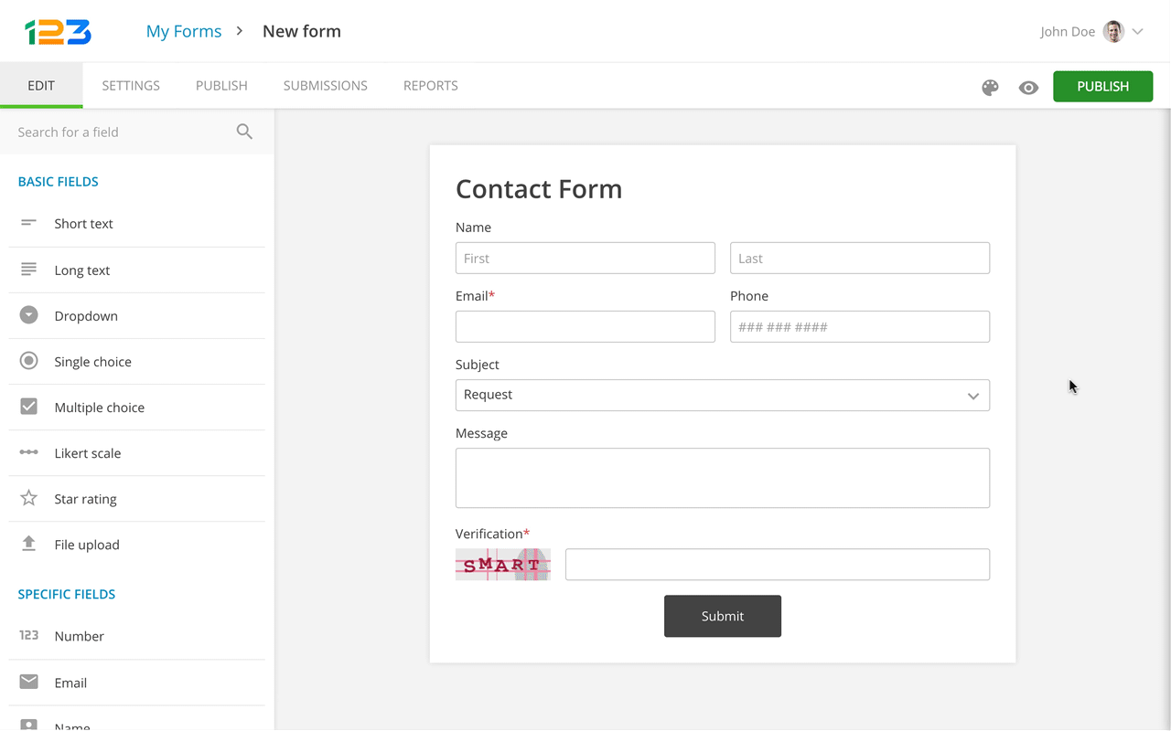
Task: Click the Long text field icon
Action: [x=29, y=270]
